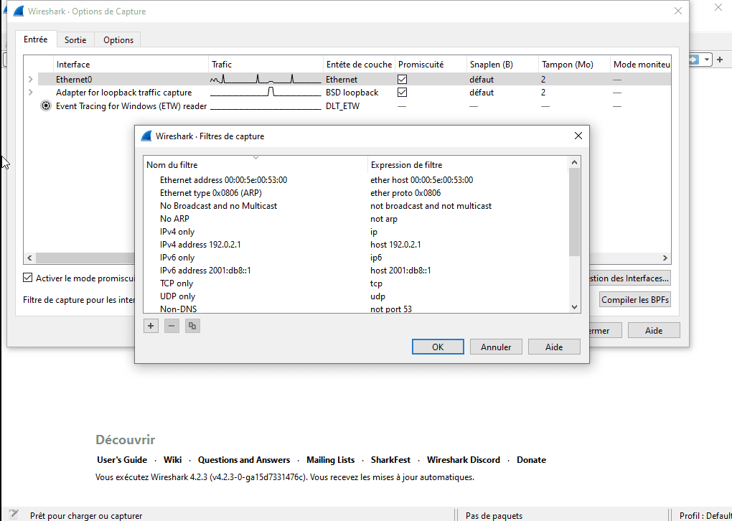Image resolution: width=732 pixels, height=521 pixels.
Task: Click the sort indicator above Nom du filtre
Action: (x=255, y=159)
